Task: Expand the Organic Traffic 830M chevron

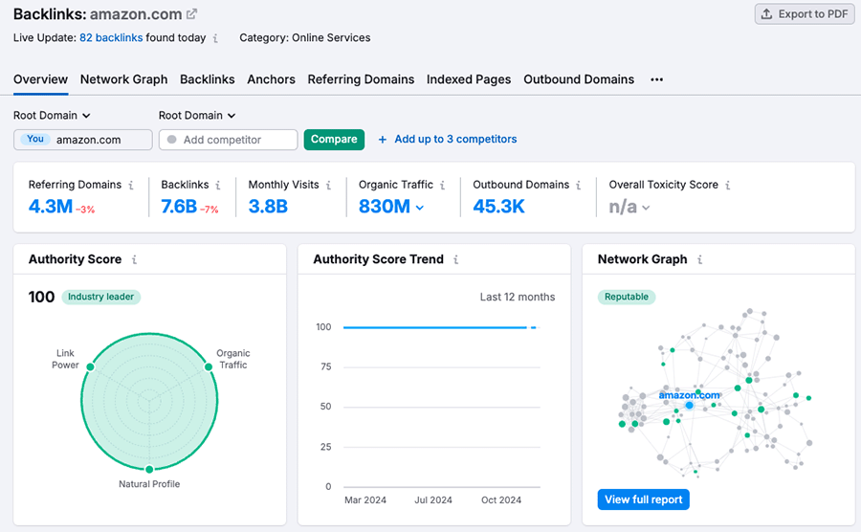Action: tap(420, 208)
